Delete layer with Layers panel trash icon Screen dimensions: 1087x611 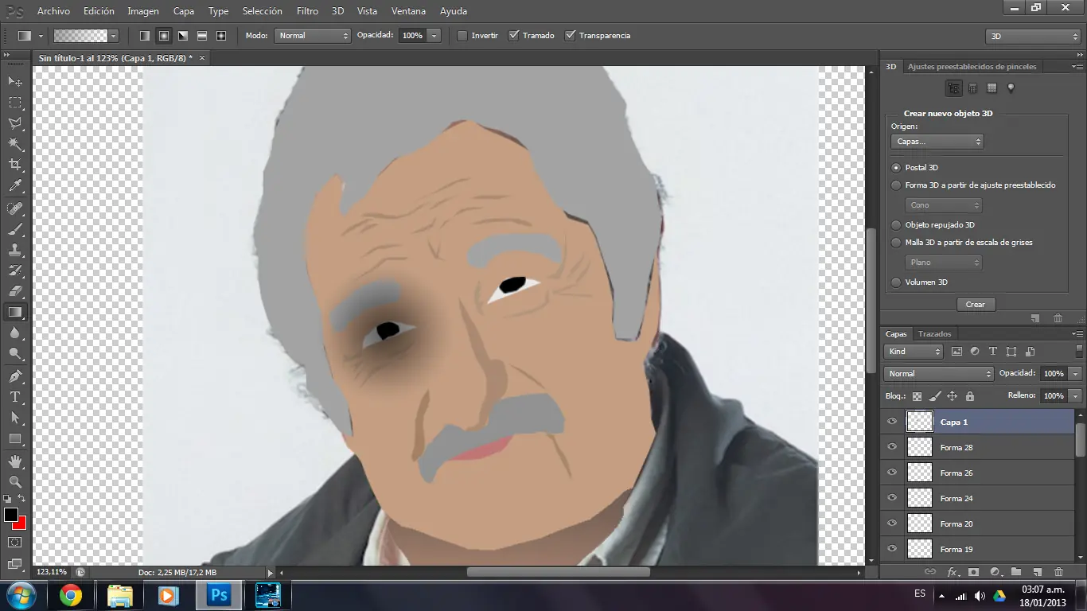1058,572
